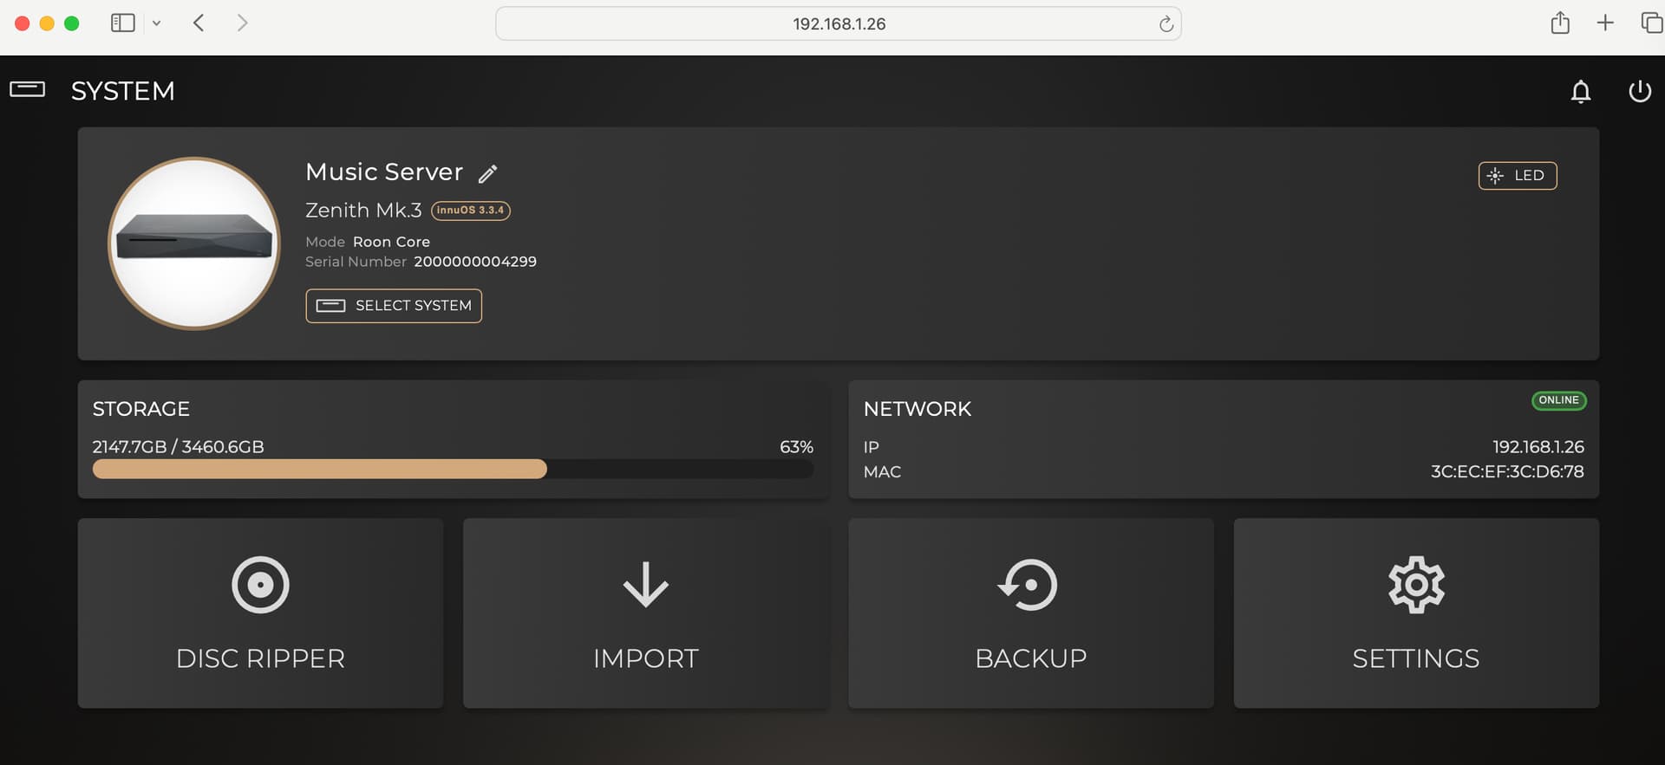
Task: Open the Backup tile
Action: coord(1031,613)
